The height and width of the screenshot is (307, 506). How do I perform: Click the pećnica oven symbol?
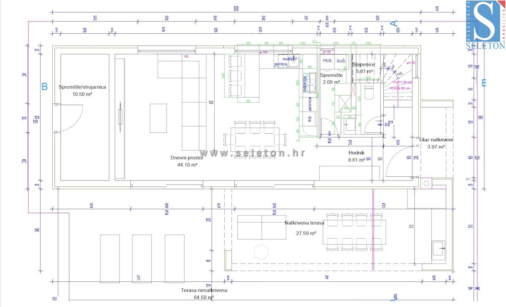[310, 104]
